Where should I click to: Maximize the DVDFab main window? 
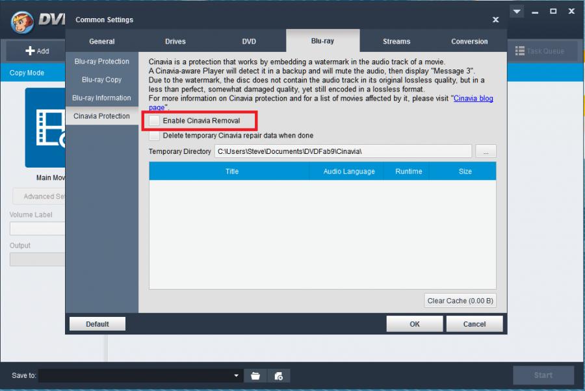(x=553, y=12)
